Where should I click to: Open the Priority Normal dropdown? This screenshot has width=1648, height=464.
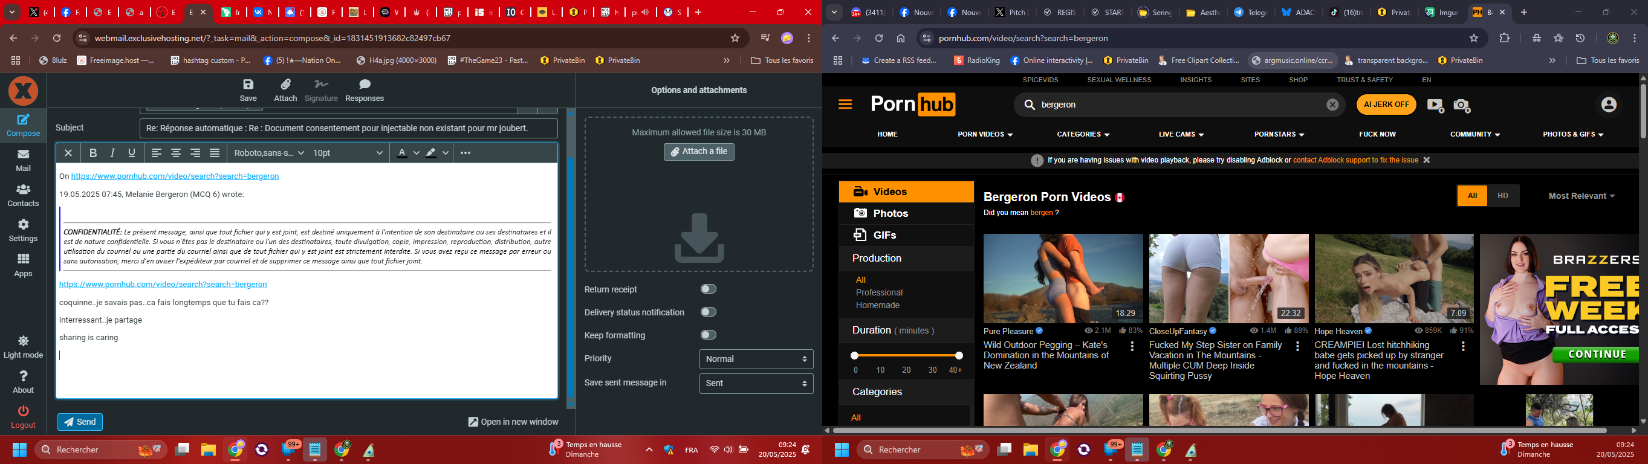756,359
